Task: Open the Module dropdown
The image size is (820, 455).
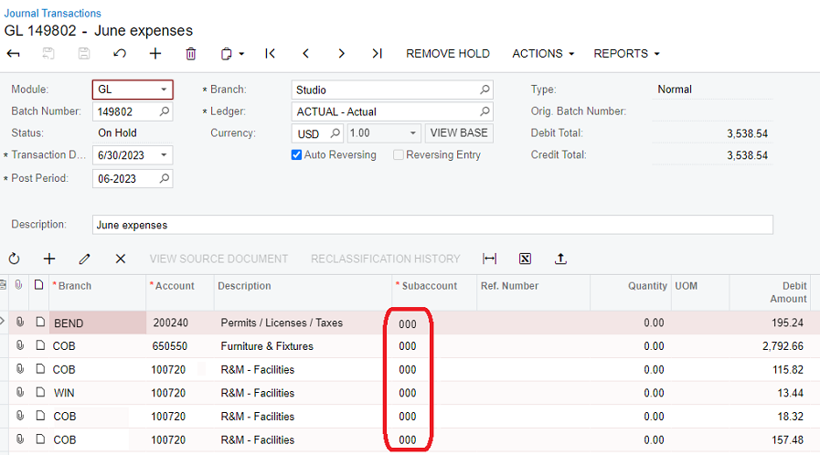Action: coord(164,90)
